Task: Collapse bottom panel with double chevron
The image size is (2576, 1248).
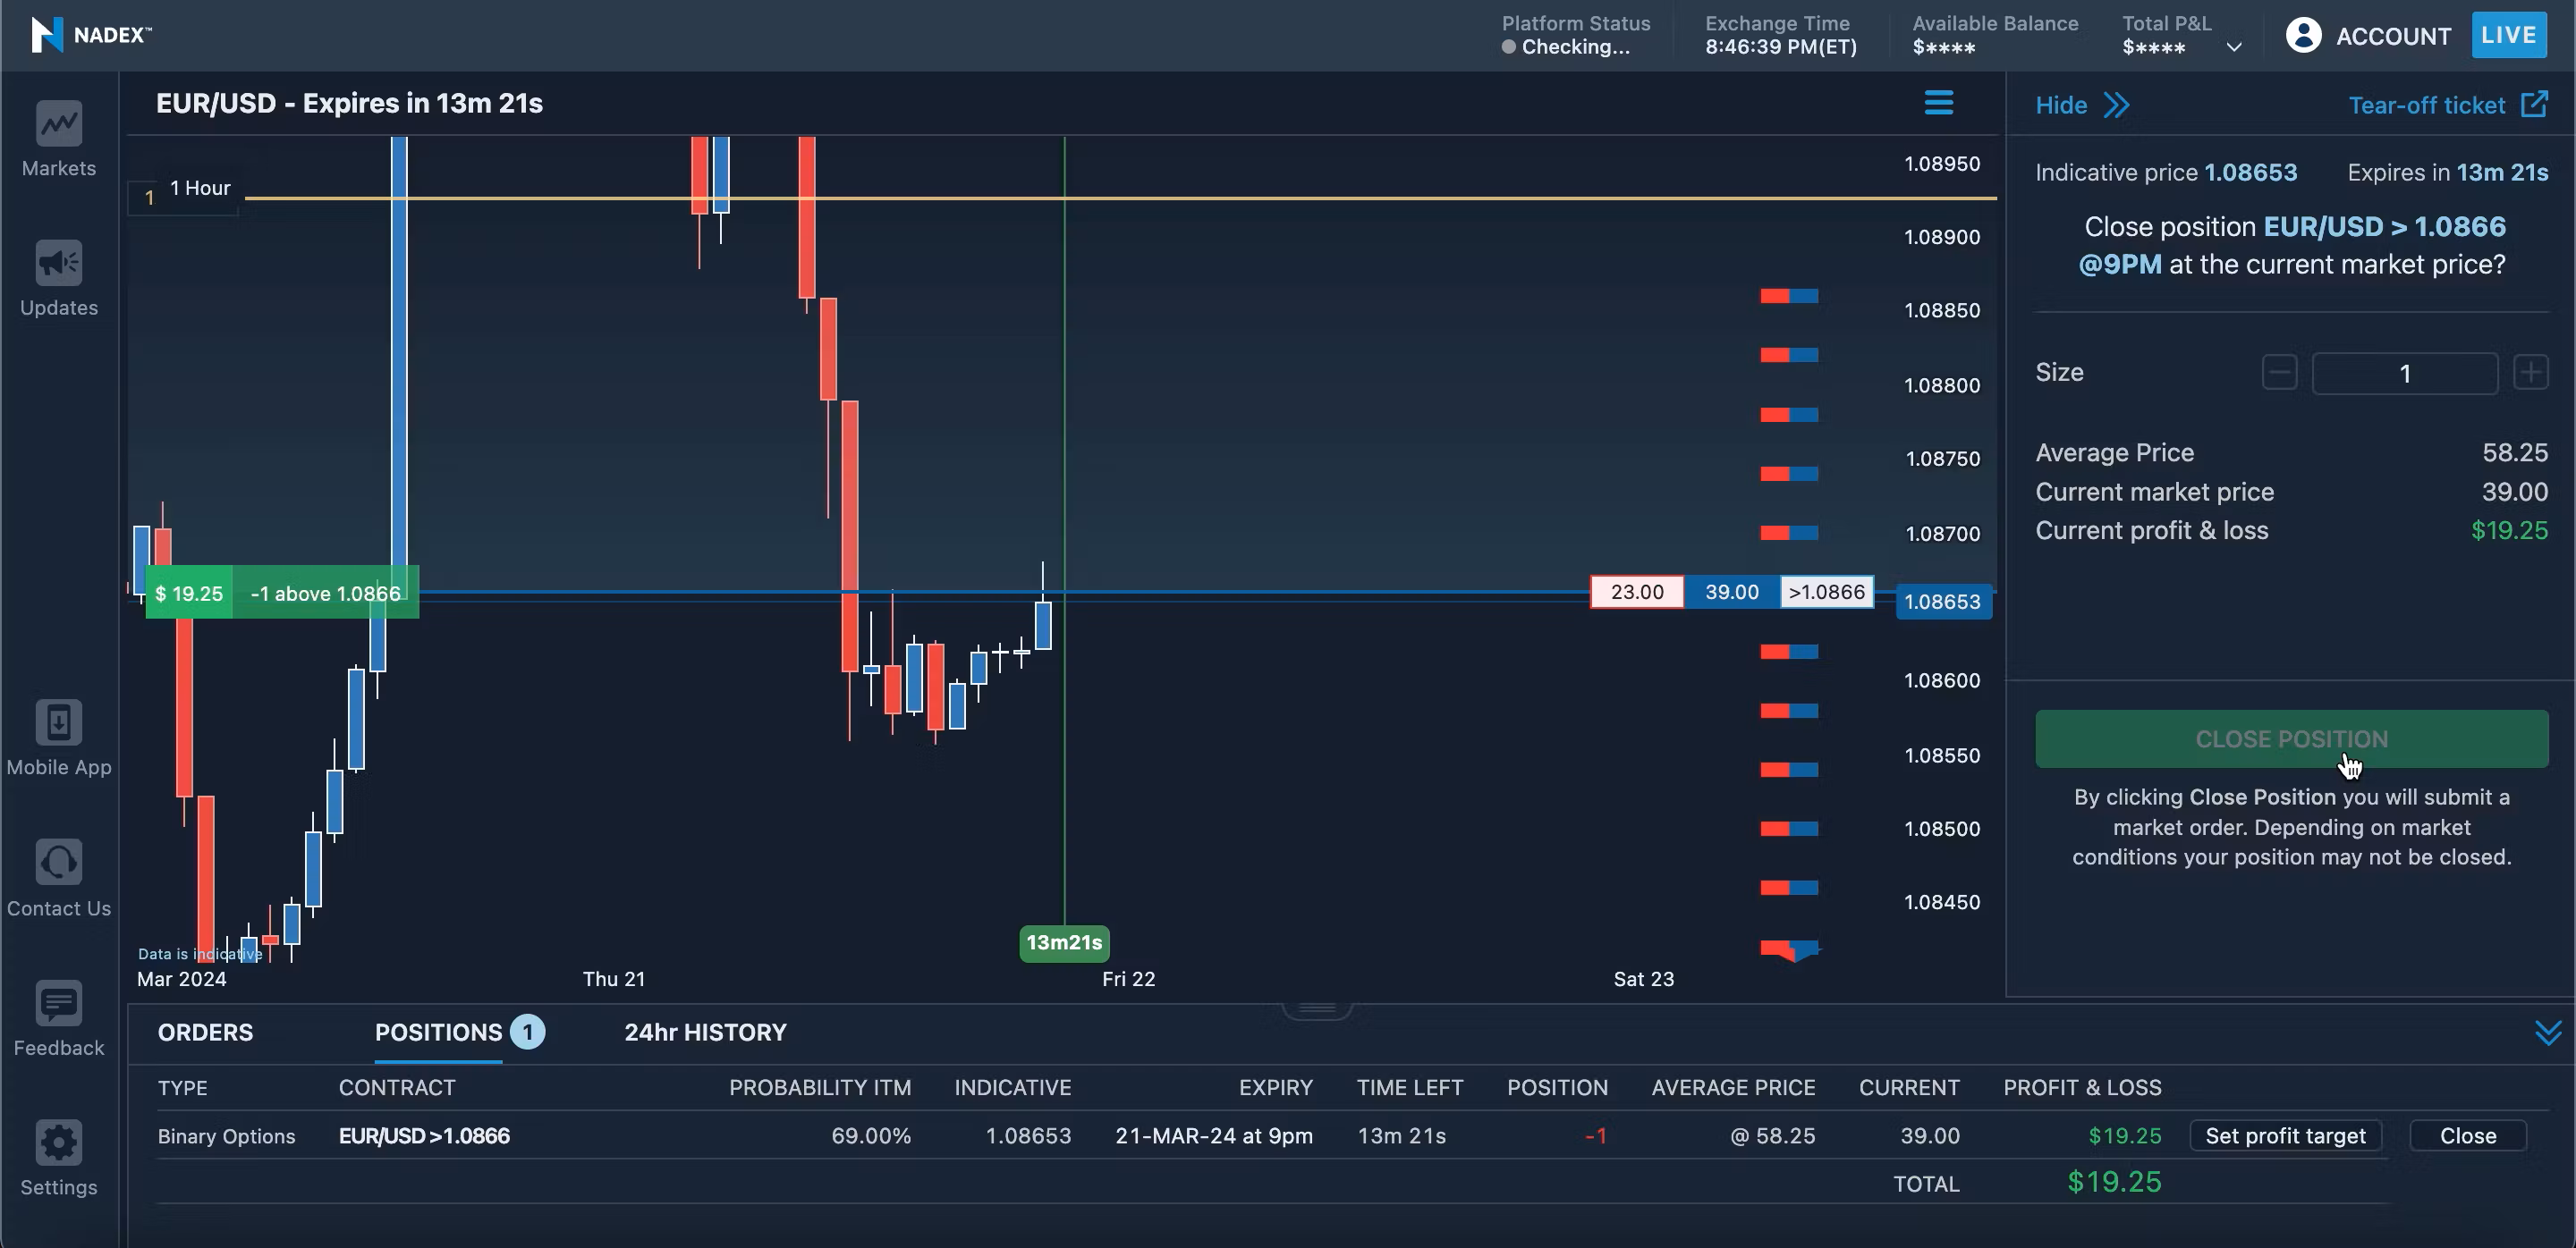Action: (2548, 1033)
